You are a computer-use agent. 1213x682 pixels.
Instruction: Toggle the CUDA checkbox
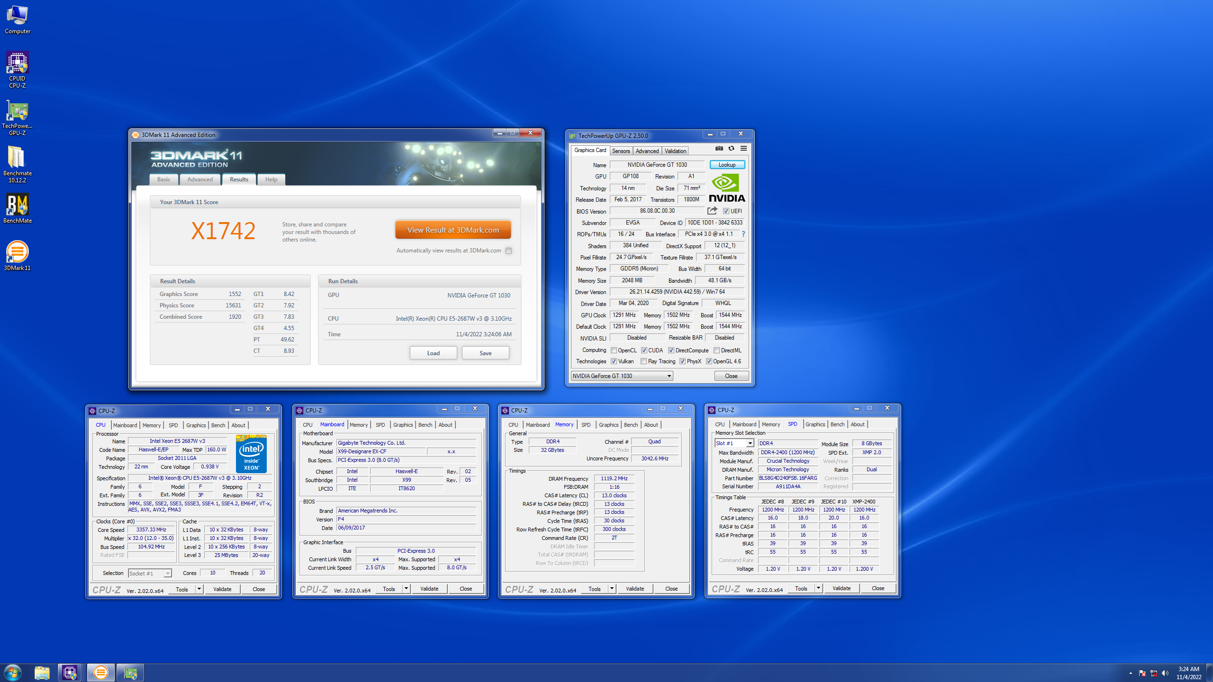[x=644, y=350]
